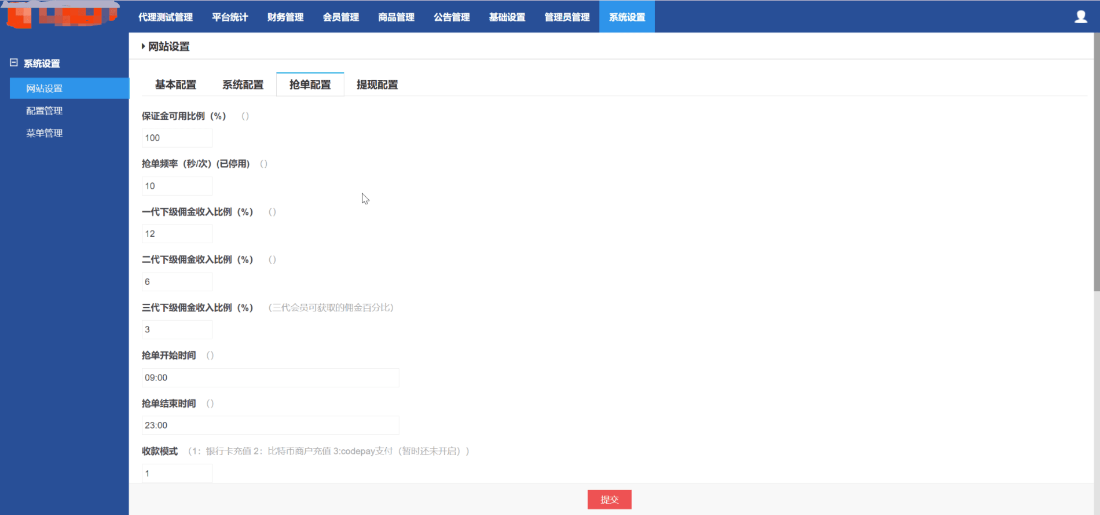
Task: Open the 财务管理 menu
Action: pyautogui.click(x=285, y=17)
